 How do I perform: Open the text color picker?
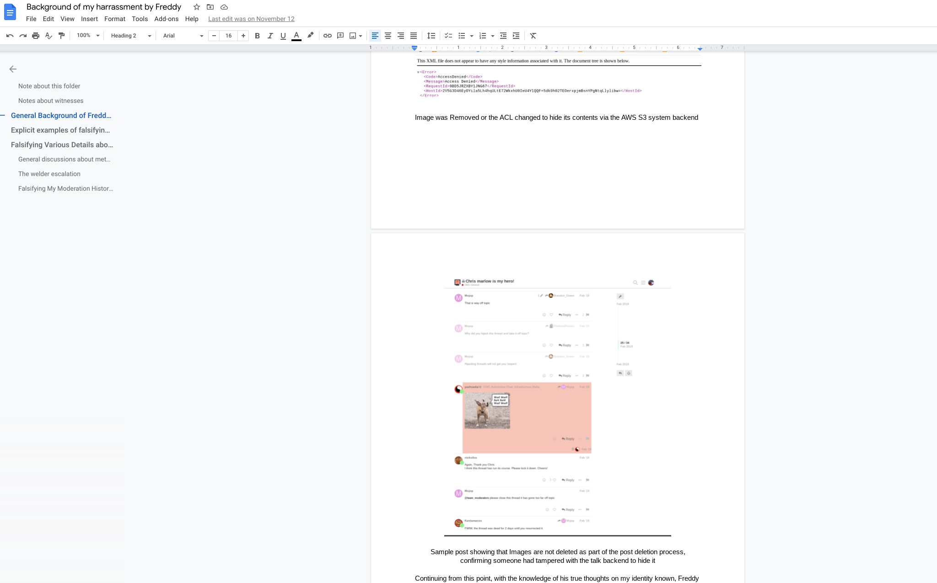[296, 36]
